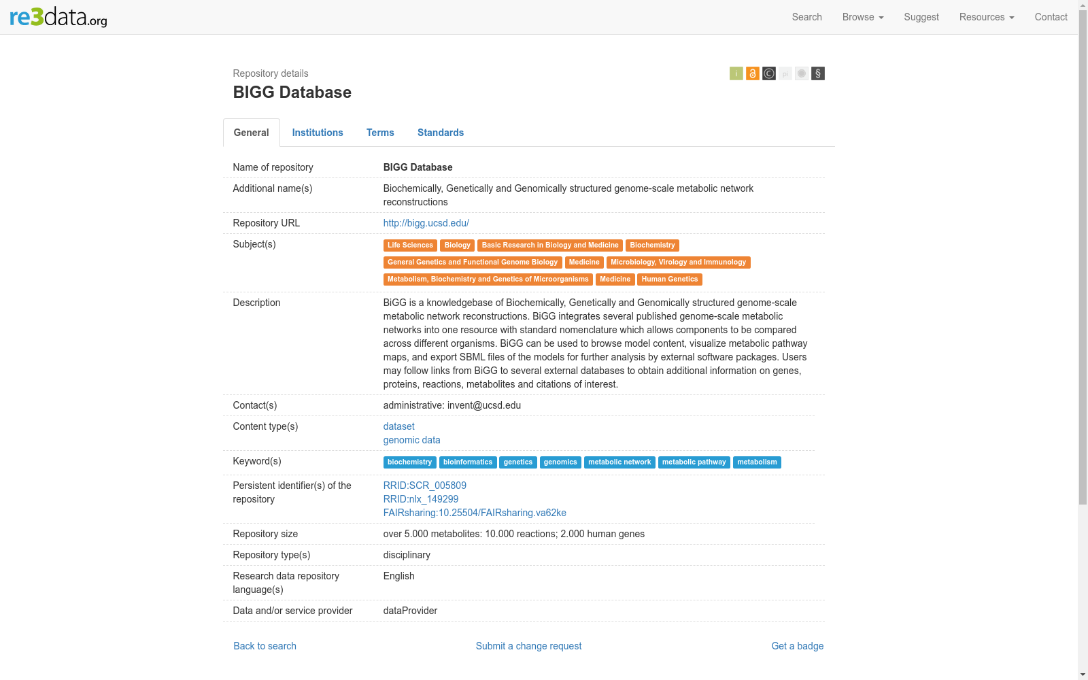Screen dimensions: 1088x680
Task: Open the Resources dropdown menu
Action: pyautogui.click(x=986, y=17)
